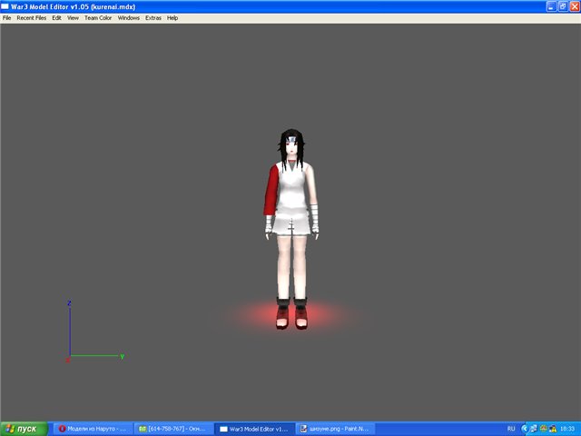This screenshot has width=581, height=436.
Task: Minimize the War3 Model Editor window
Action: click(x=550, y=5)
